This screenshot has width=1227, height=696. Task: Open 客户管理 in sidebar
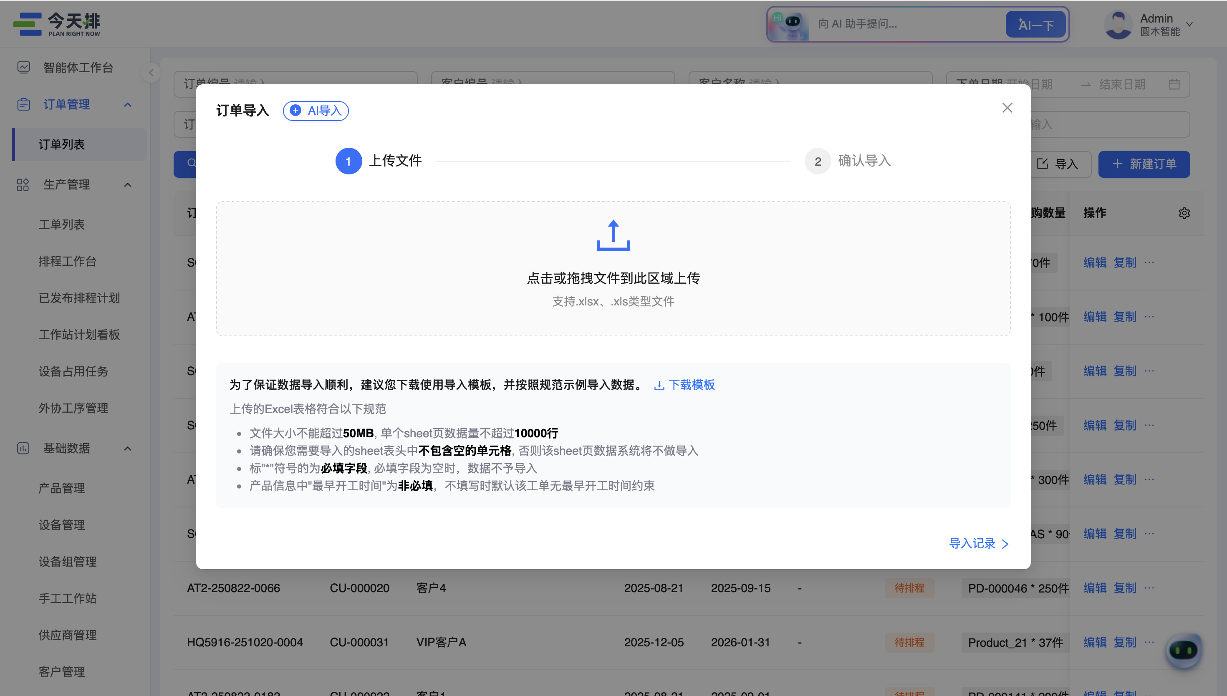pyautogui.click(x=62, y=672)
